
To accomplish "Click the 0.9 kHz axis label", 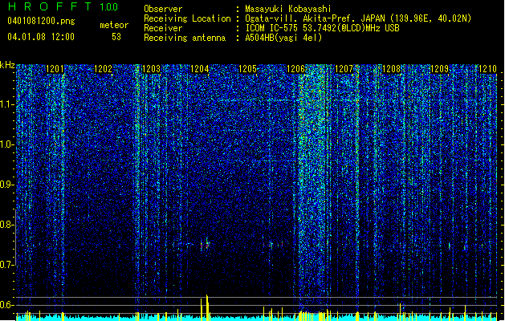I will tap(6, 185).
